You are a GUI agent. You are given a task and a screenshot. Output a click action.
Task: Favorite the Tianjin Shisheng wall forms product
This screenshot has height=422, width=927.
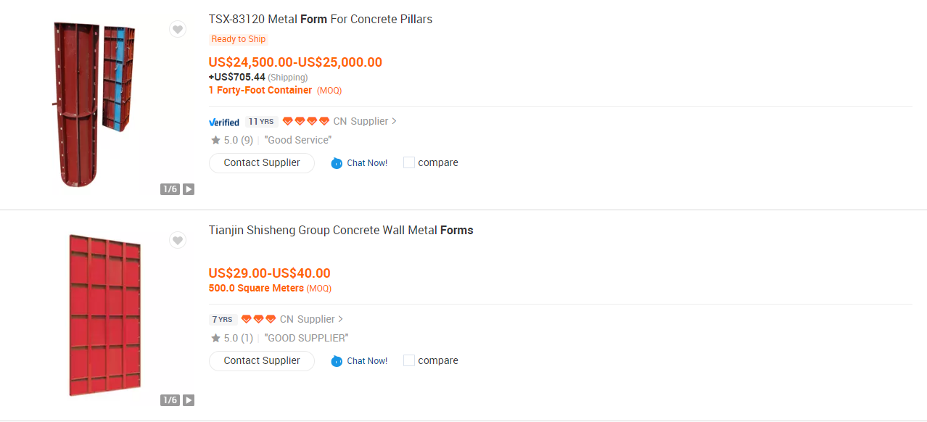(178, 240)
